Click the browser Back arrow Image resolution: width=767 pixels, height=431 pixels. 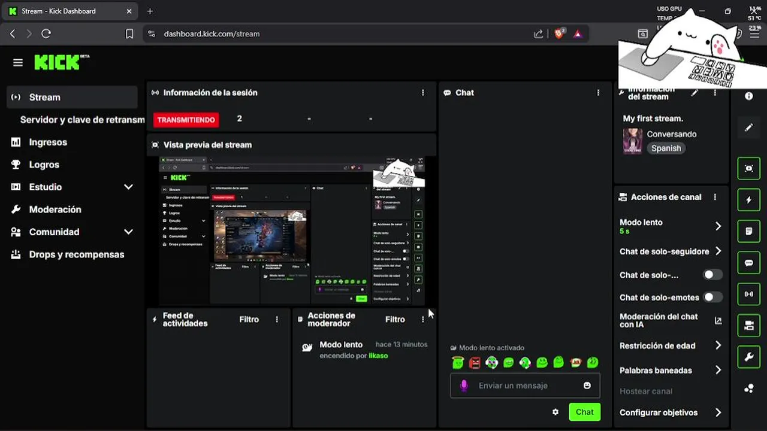[13, 34]
